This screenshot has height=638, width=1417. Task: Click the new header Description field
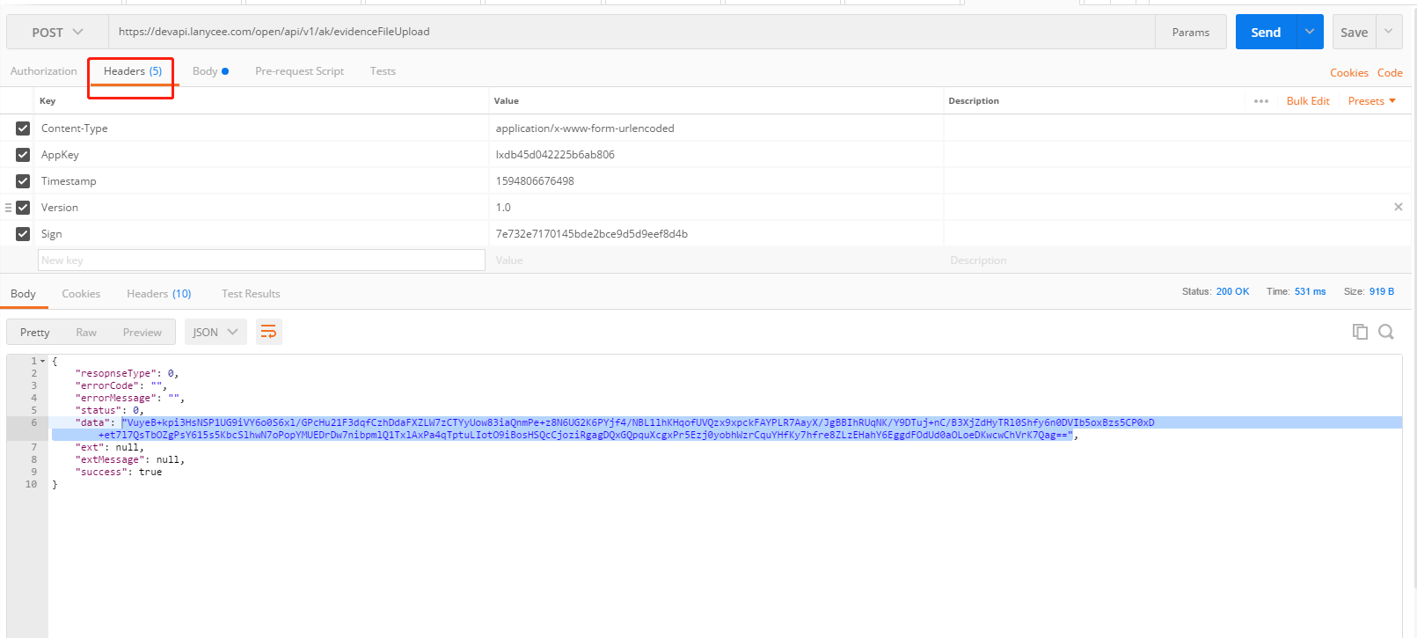pos(1177,260)
